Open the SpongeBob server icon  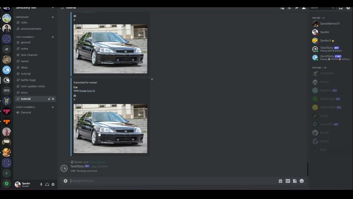coord(7,18)
